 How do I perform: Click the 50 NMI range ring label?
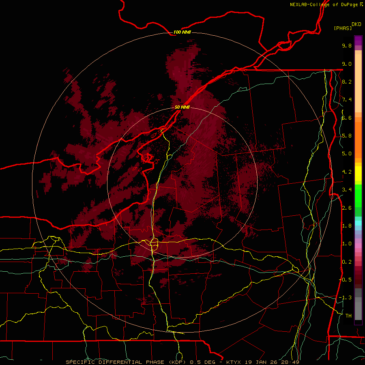coord(182,107)
